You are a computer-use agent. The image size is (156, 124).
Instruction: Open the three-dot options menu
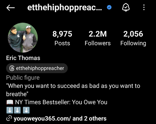pyautogui.click(x=144, y=7)
